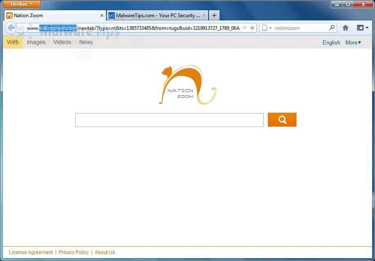Screen dimensions: 375x261
Task: Select the Images search category
Action: [x=36, y=42]
